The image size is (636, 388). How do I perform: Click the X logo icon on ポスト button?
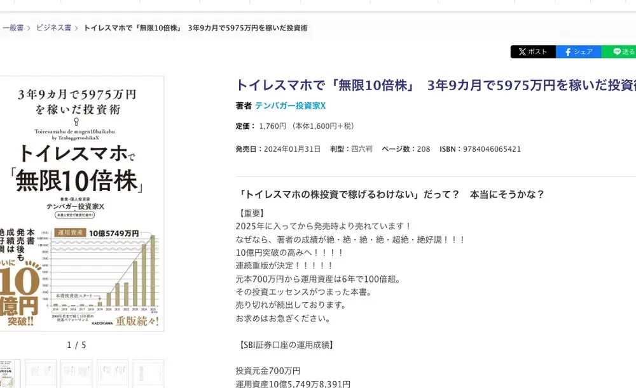(522, 52)
